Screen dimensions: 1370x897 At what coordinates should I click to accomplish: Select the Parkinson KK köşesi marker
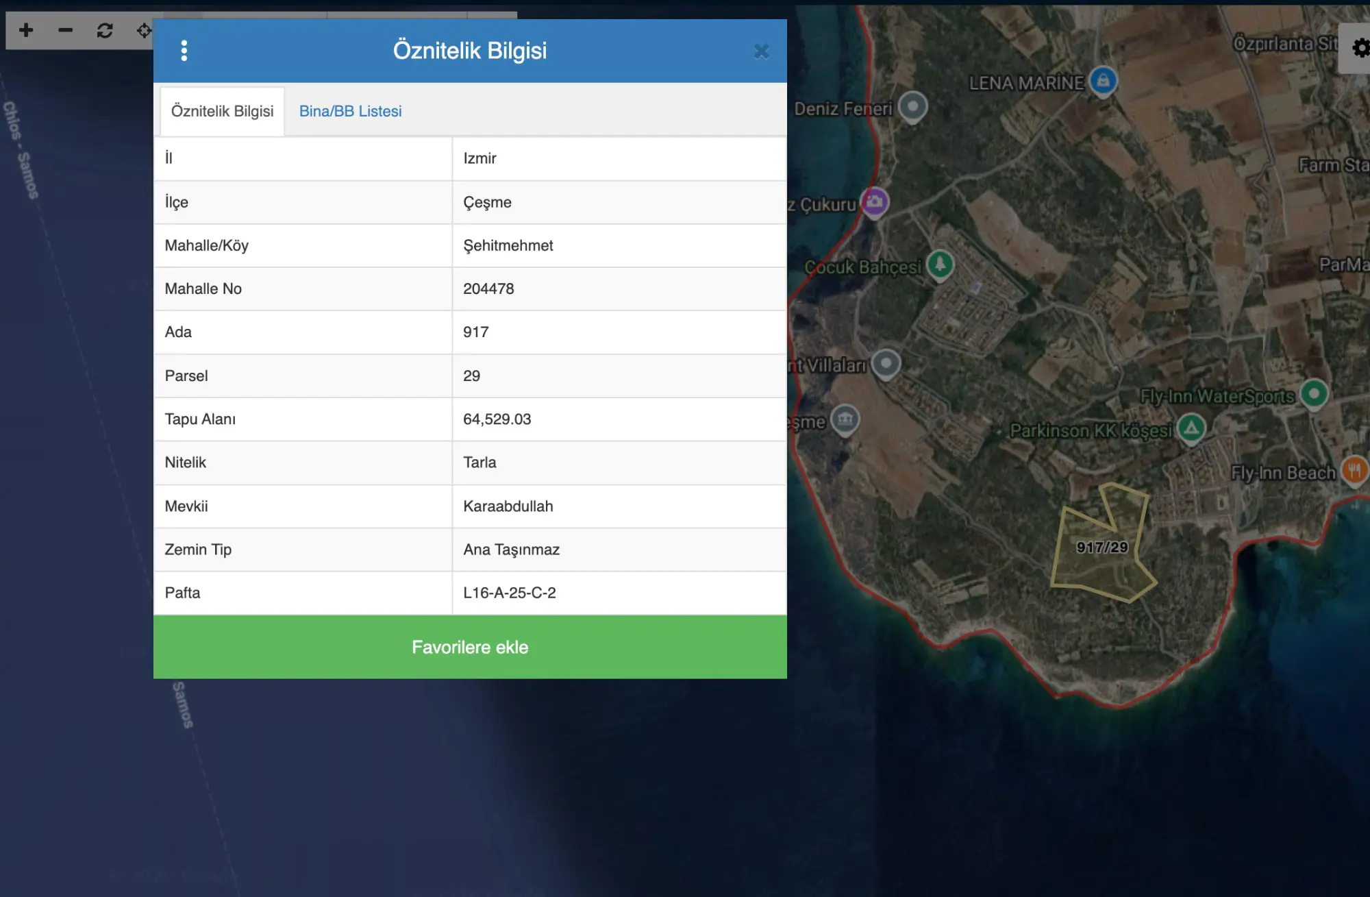click(1191, 429)
